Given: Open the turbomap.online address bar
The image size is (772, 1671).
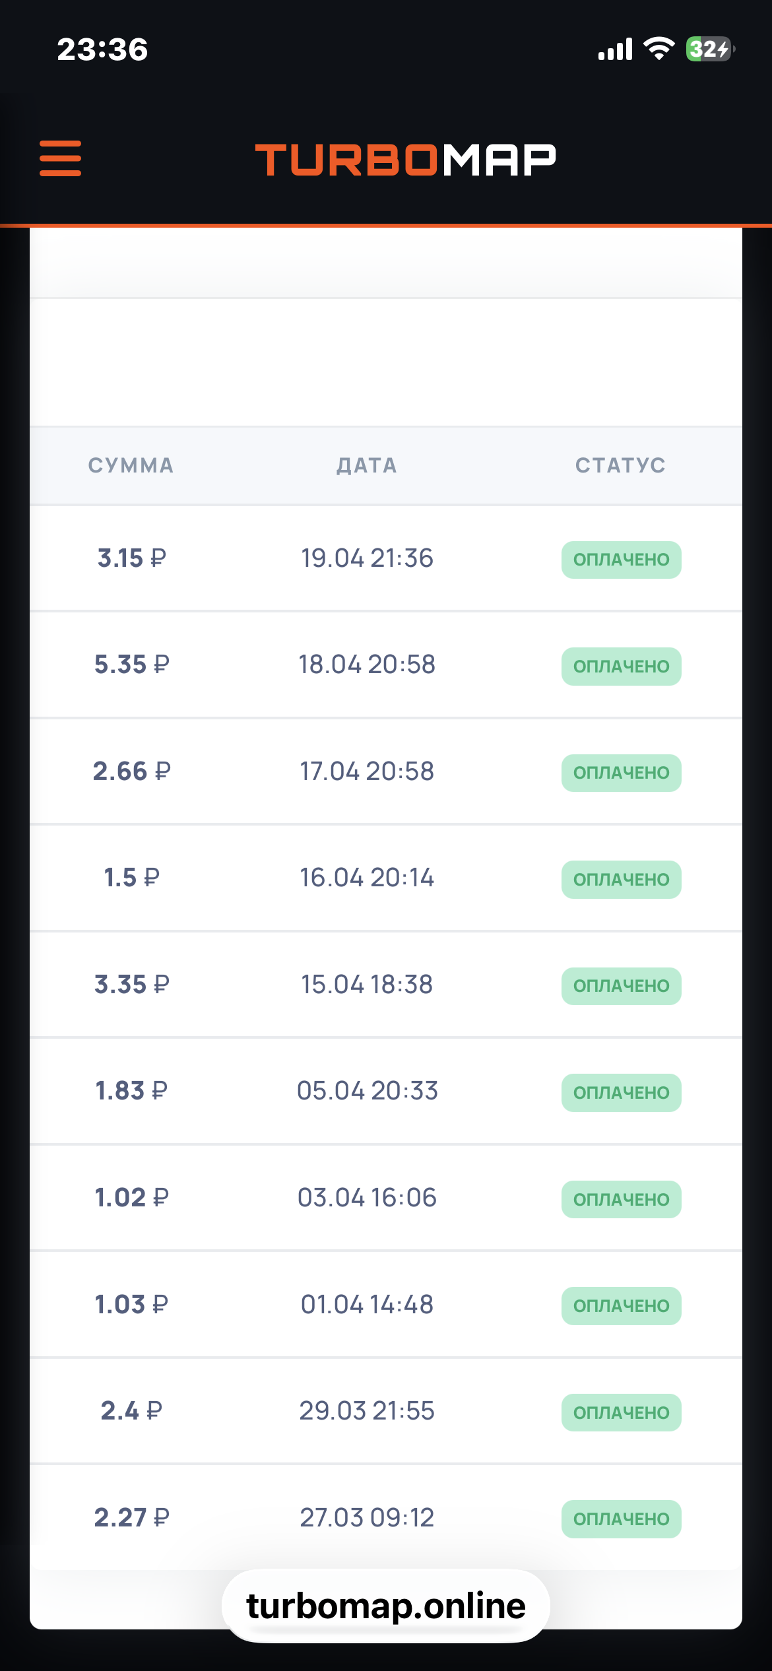Looking at the screenshot, I should point(386,1605).
